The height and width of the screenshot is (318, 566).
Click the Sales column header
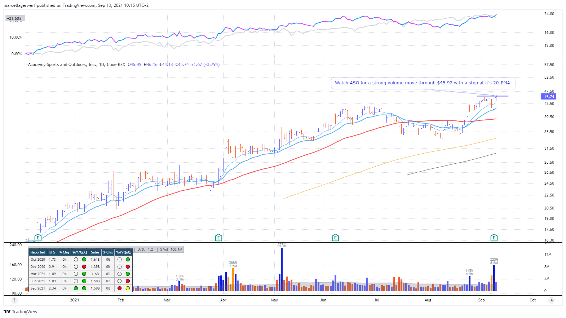[x=95, y=252]
